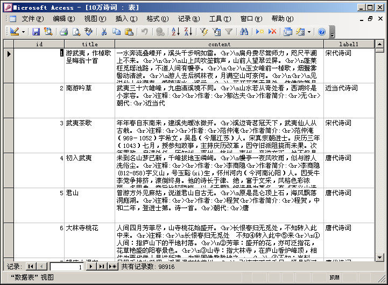Click the vertical scrollbar down arrow
388x285 pixels.
[379, 258]
